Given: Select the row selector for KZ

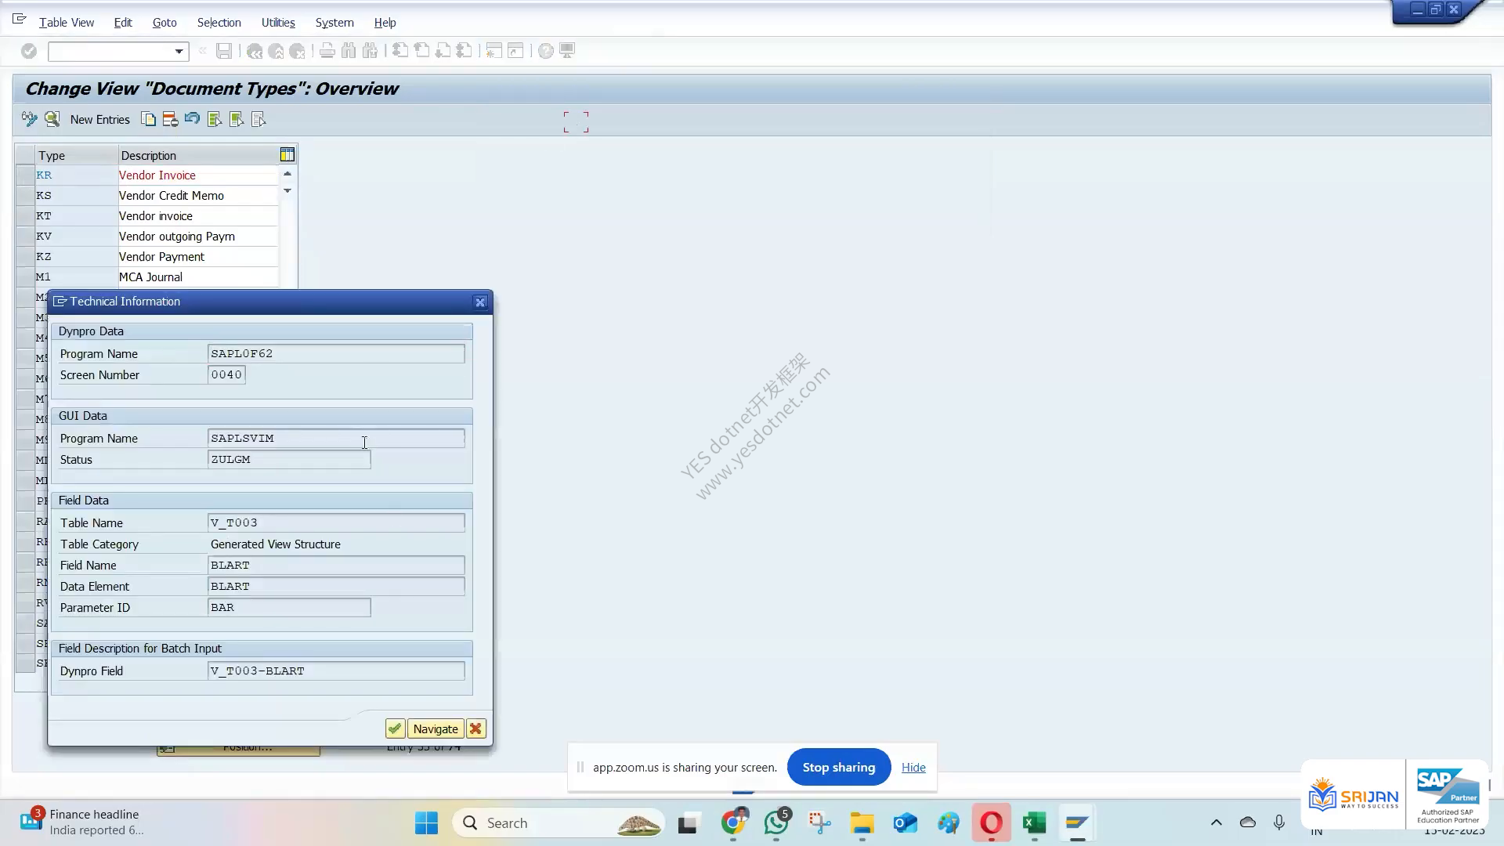Looking at the screenshot, I should 24,257.
